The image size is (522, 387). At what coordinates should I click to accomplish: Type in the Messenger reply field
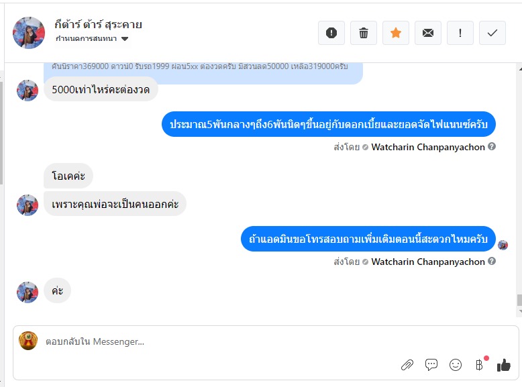201,341
